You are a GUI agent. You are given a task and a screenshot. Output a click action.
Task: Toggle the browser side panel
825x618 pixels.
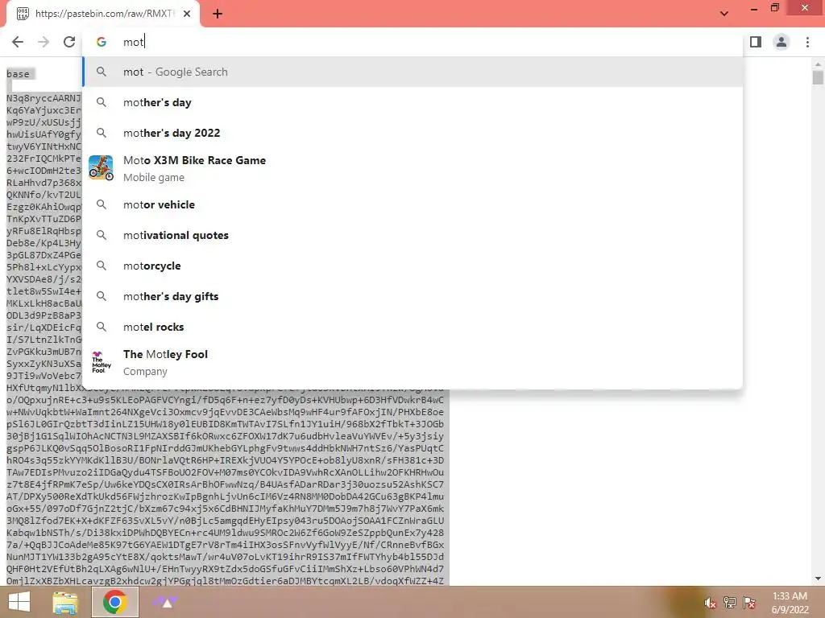click(756, 42)
